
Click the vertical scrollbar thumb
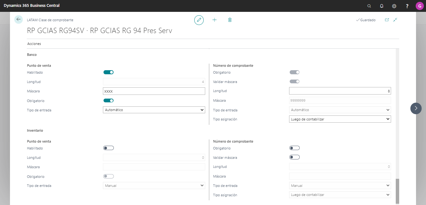[397, 191]
